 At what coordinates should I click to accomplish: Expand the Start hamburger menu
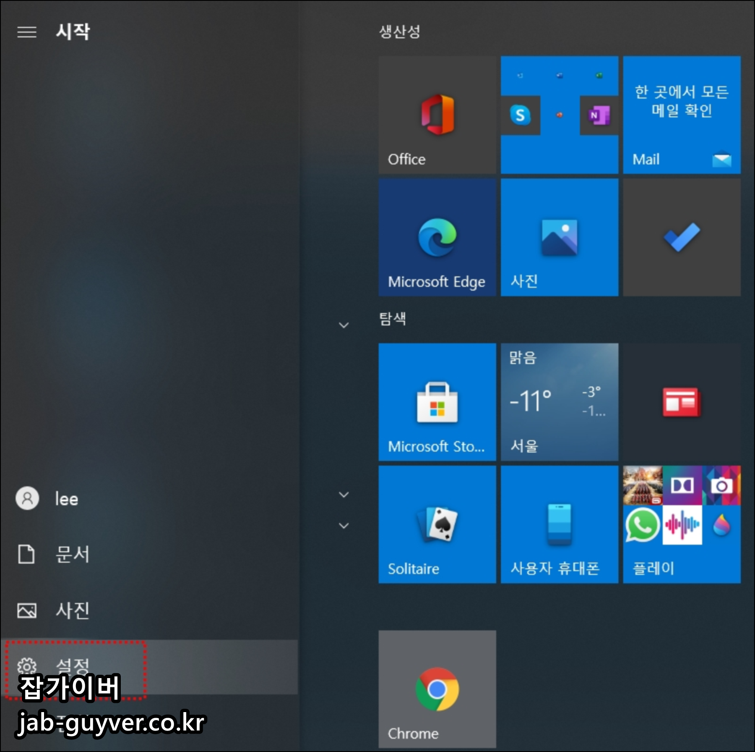point(27,32)
